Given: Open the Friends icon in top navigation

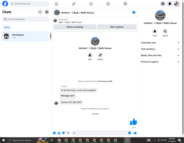Looking at the screenshot, I should point(74,4).
